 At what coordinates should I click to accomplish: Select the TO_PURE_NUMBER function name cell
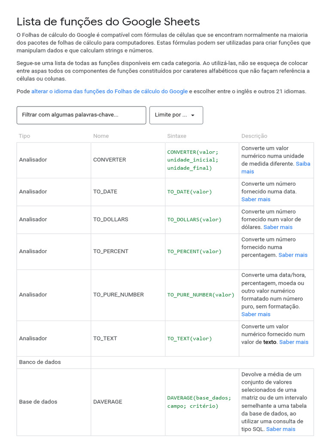click(x=118, y=295)
